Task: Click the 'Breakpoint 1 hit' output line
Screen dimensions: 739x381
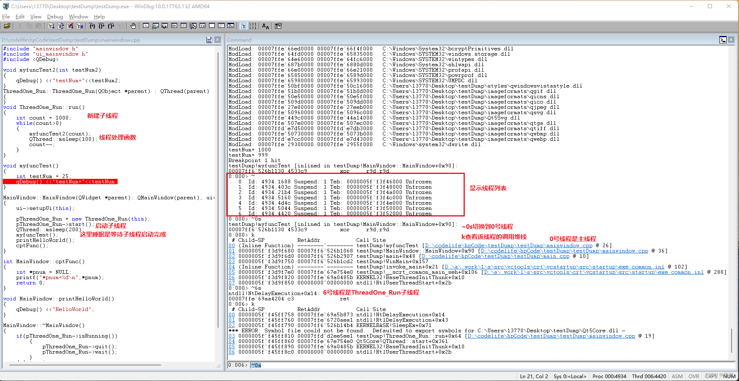Action: (255, 160)
